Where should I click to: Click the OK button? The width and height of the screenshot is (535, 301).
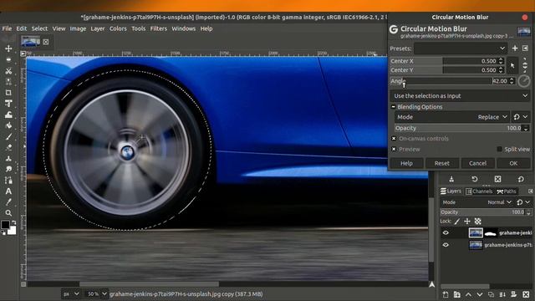[x=513, y=164]
